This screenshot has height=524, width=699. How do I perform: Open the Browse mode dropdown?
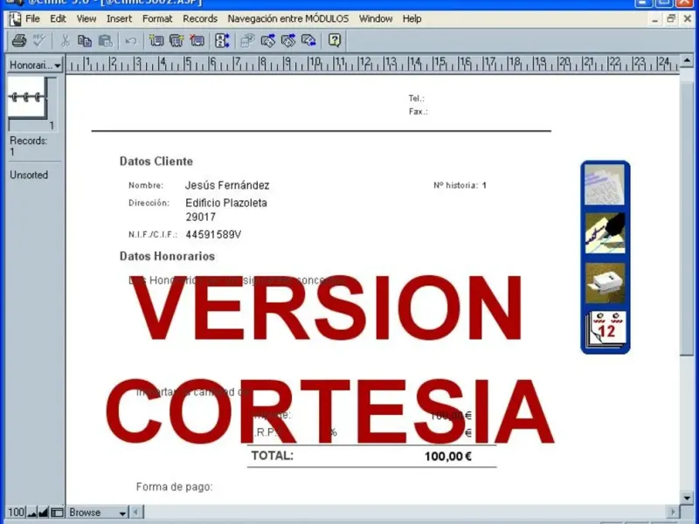point(97,513)
